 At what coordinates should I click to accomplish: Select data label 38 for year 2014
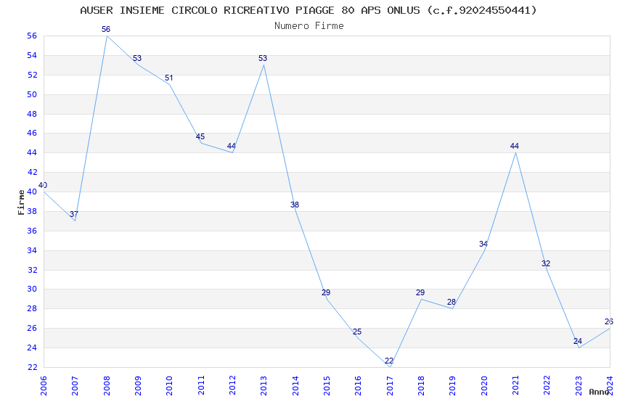tap(295, 205)
